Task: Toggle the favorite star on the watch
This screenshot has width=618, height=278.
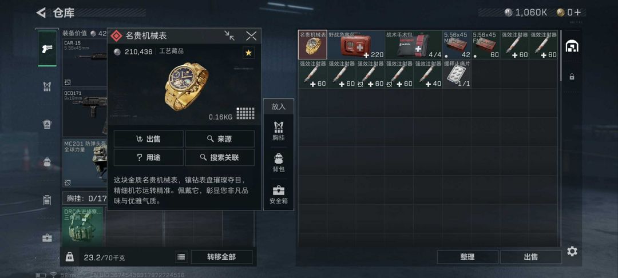Action: 248,53
